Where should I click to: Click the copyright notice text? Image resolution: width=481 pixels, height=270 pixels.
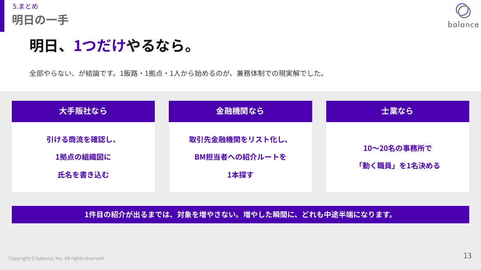tap(57, 258)
